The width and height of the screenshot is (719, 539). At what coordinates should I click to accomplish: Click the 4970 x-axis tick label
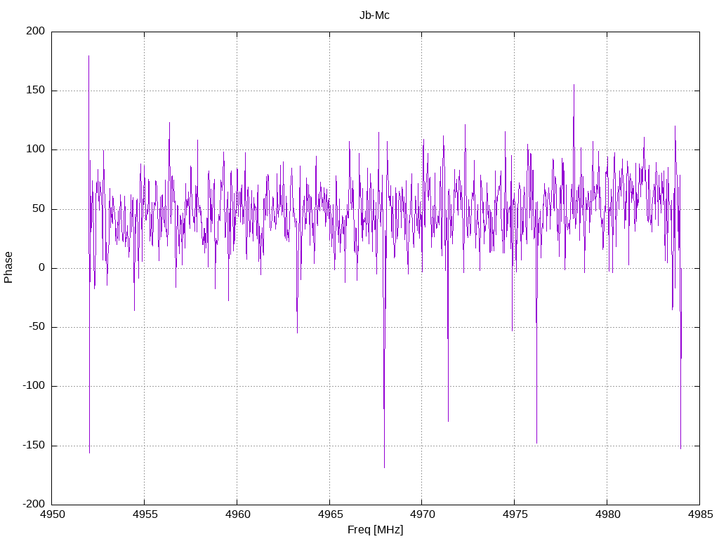point(422,514)
